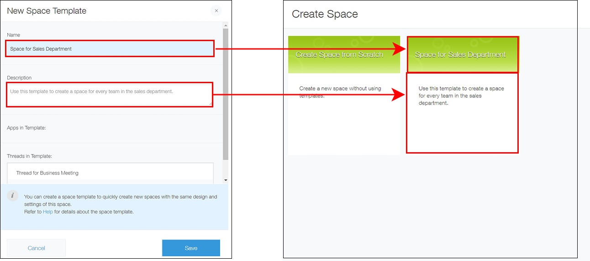The height and width of the screenshot is (261, 590).
Task: Click the dialog's vertical scrollbar thumb
Action: [226, 94]
